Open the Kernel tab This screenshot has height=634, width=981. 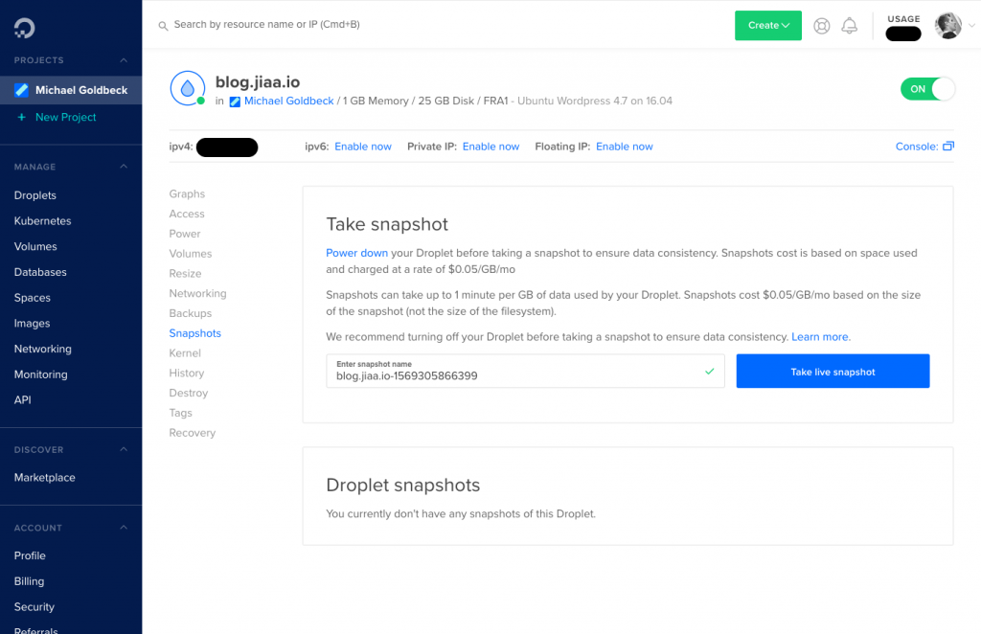point(185,353)
